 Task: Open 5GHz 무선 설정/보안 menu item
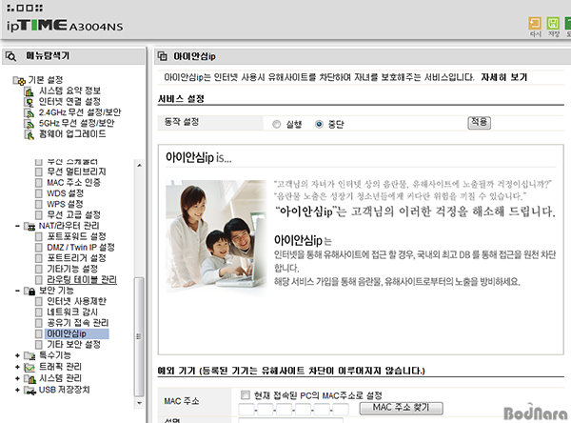click(76, 123)
